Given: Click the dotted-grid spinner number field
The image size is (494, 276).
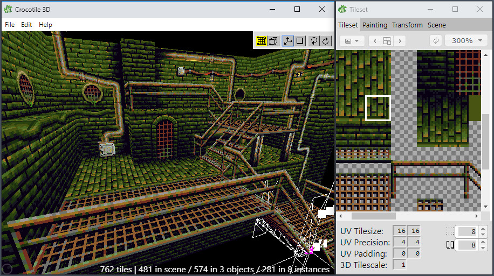Looking at the screenshot, I should click(467, 232).
